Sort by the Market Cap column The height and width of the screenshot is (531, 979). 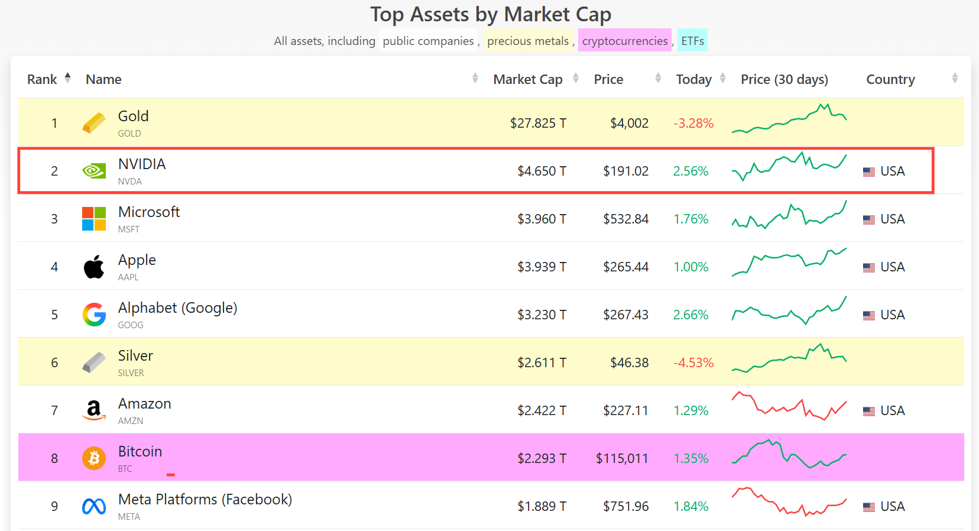click(x=528, y=79)
